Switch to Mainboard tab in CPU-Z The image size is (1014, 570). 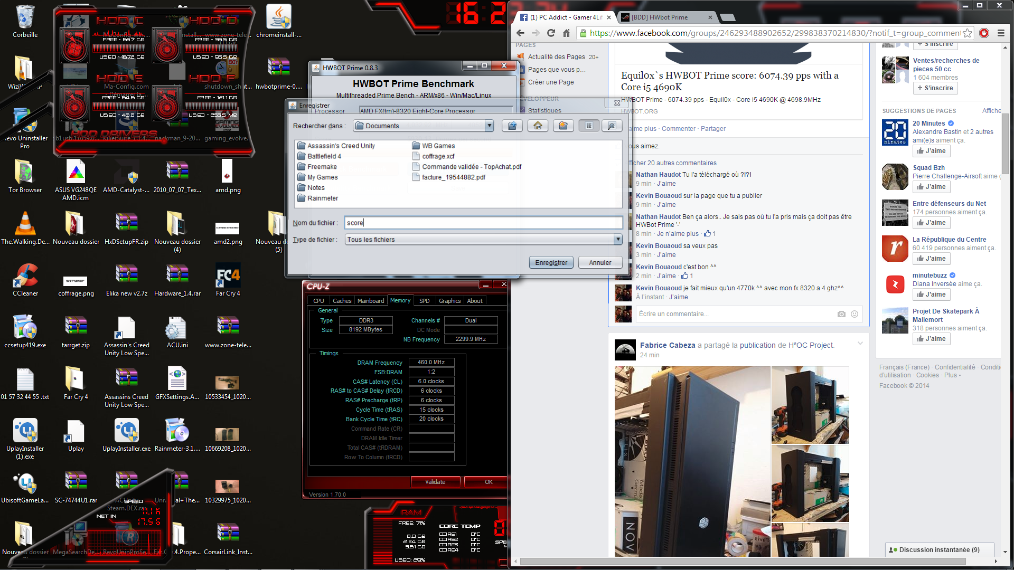point(371,301)
